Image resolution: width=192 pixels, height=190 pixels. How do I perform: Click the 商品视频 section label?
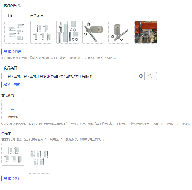point(8,96)
